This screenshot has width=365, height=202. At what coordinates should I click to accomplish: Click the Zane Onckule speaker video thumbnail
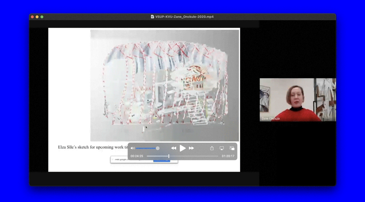(x=297, y=100)
